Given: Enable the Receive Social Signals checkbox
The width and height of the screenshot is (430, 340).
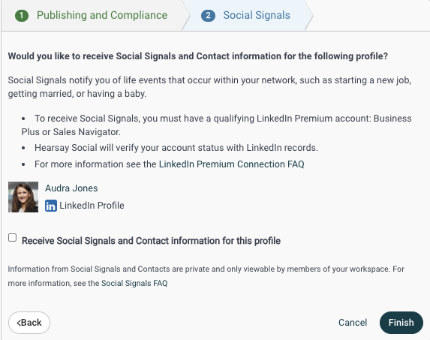Looking at the screenshot, I should point(12,237).
